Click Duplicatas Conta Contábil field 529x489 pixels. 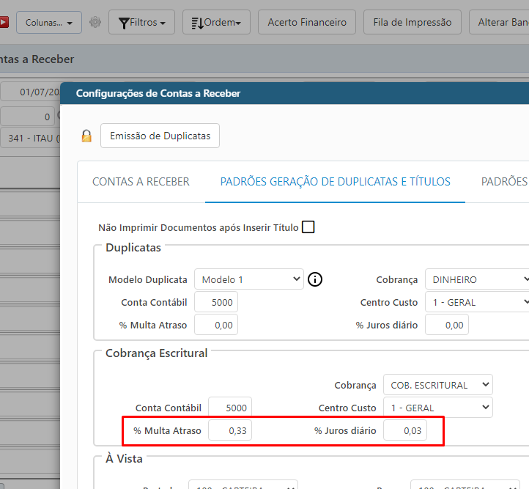pyautogui.click(x=216, y=302)
